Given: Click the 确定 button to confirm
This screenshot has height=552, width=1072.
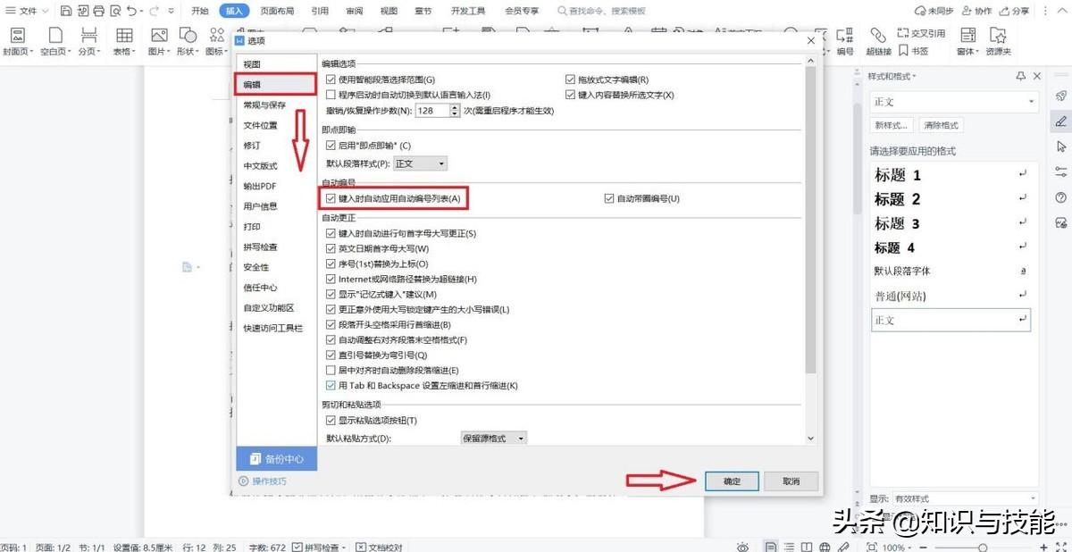Looking at the screenshot, I should 731,481.
